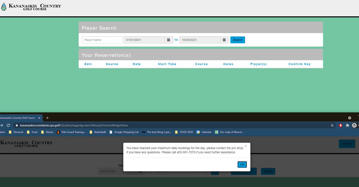Dismiss the maximum bookings dialog with X
359x187 pixels.
click(246, 146)
